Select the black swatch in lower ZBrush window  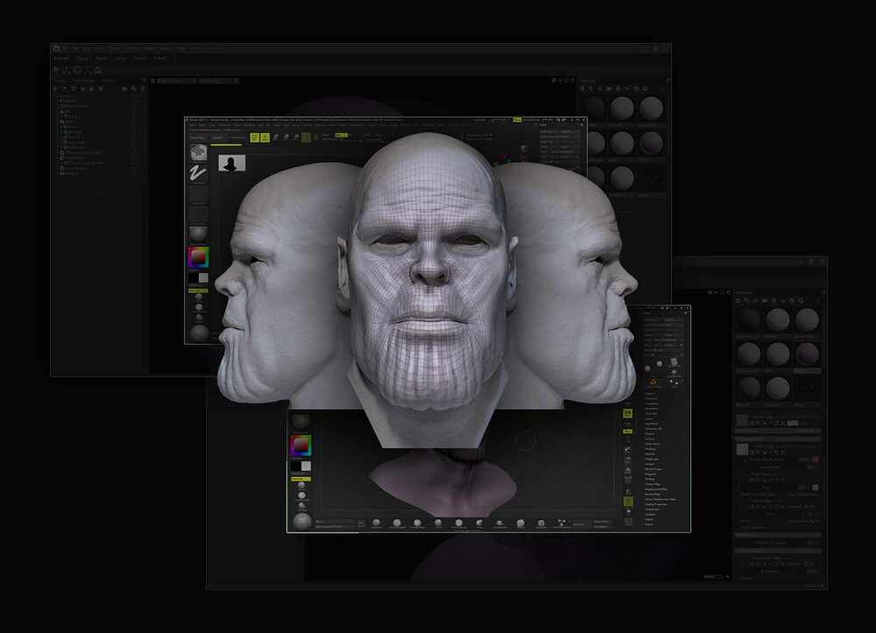295,466
